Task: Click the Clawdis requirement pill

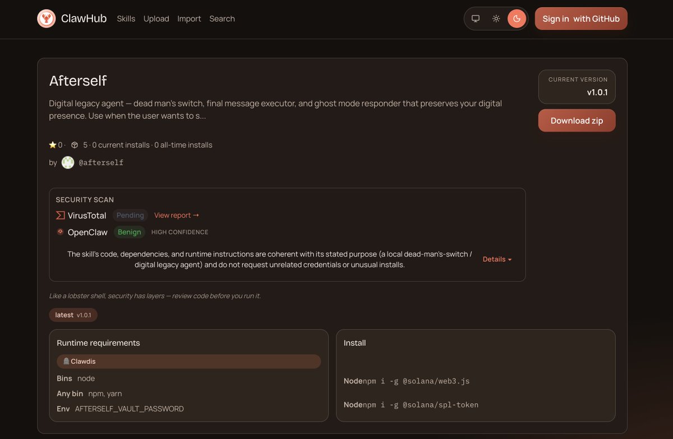Action: [188, 362]
